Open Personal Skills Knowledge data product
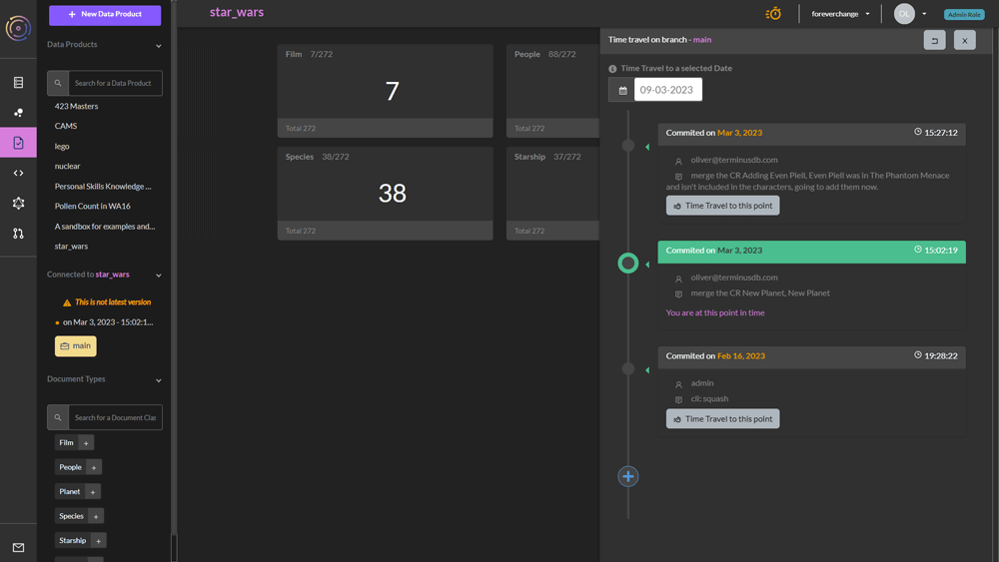Viewport: 999px width, 562px height. coord(103,187)
